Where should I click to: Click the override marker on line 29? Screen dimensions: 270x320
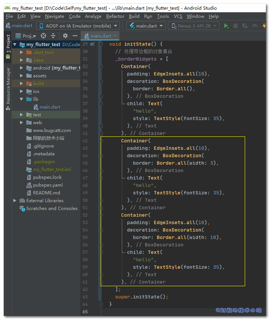point(92,44)
